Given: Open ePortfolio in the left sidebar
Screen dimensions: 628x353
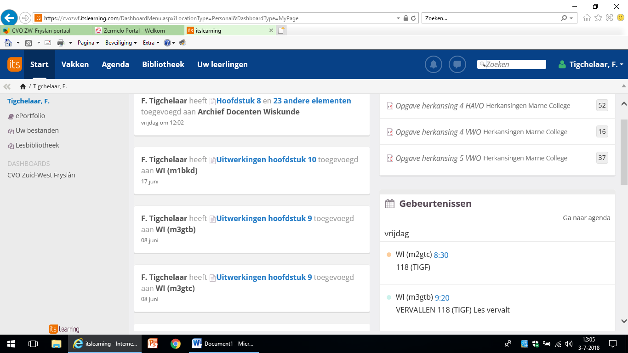Looking at the screenshot, I should pos(30,116).
